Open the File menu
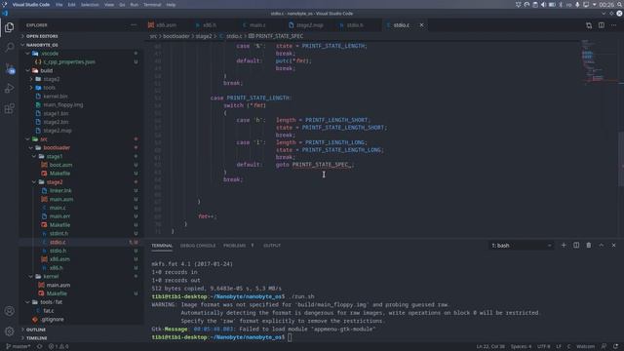 coord(58,5)
